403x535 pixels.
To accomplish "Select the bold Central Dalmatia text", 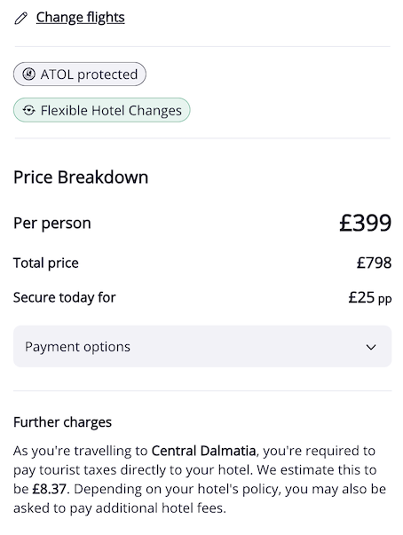I will click(x=203, y=451).
